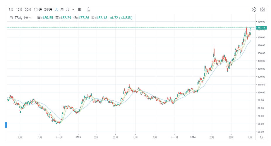Image resolution: width=271 pixels, height=146 pixels.
Task: Select the 天 daily interval
Action: (x=56, y=9)
